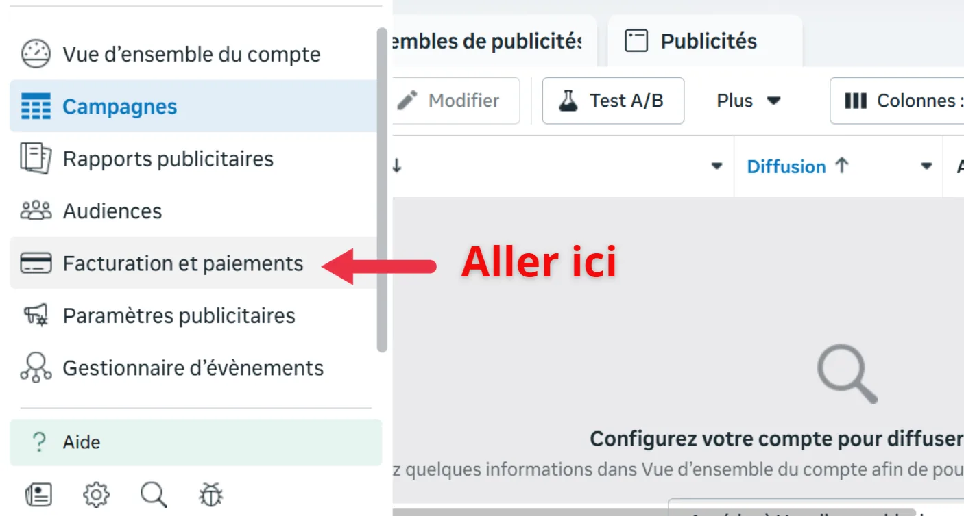964x516 pixels.
Task: Select the Paramètres publicitaires megaphone icon
Action: 36,315
